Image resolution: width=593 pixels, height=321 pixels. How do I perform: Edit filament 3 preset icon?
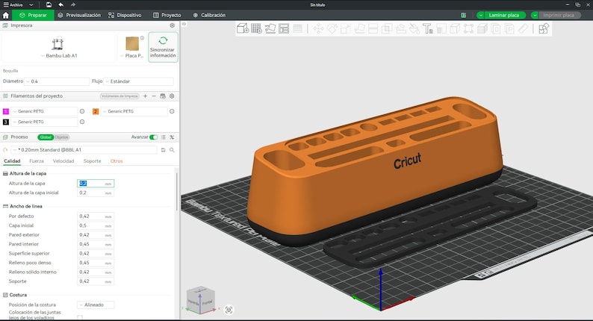tap(82, 122)
